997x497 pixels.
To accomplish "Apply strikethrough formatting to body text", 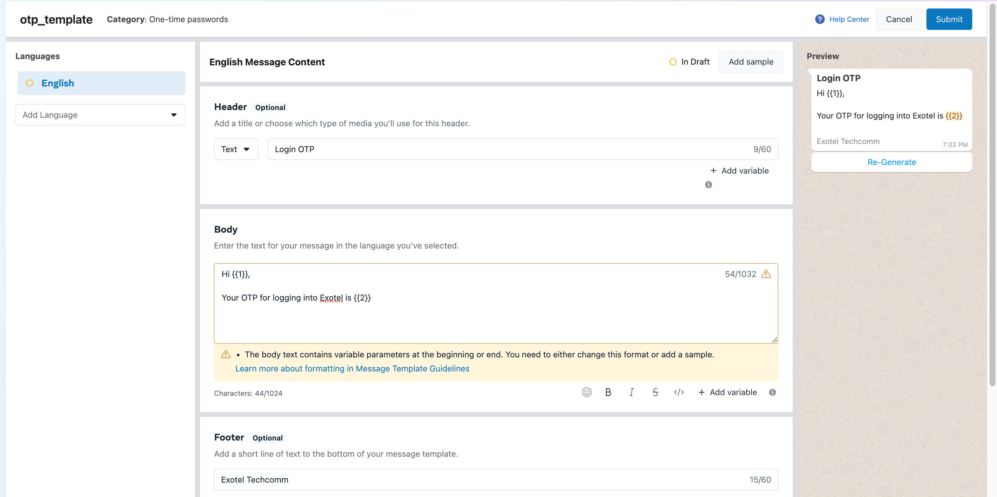I will 655,392.
